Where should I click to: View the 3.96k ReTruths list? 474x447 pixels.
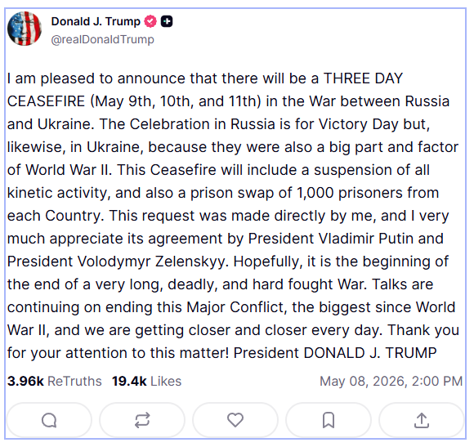(55, 381)
